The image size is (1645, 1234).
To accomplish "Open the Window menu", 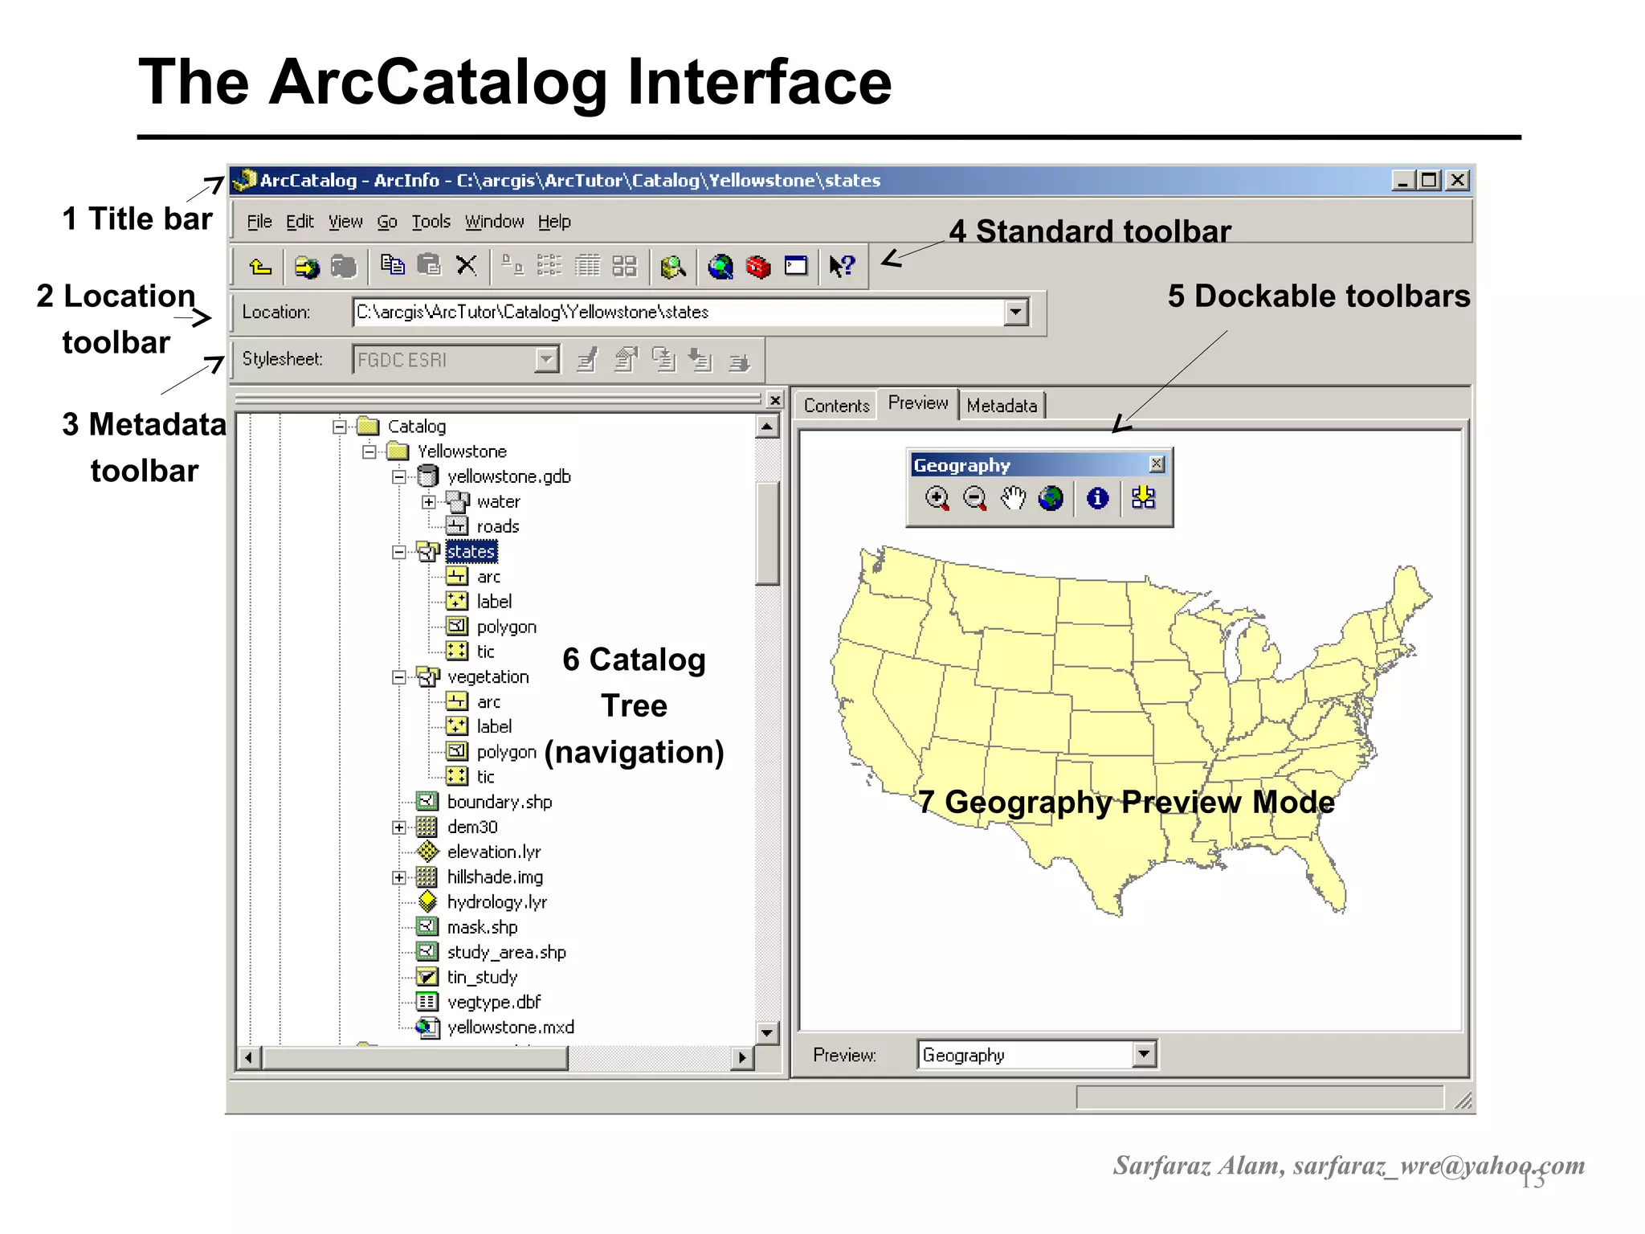I will tap(495, 222).
